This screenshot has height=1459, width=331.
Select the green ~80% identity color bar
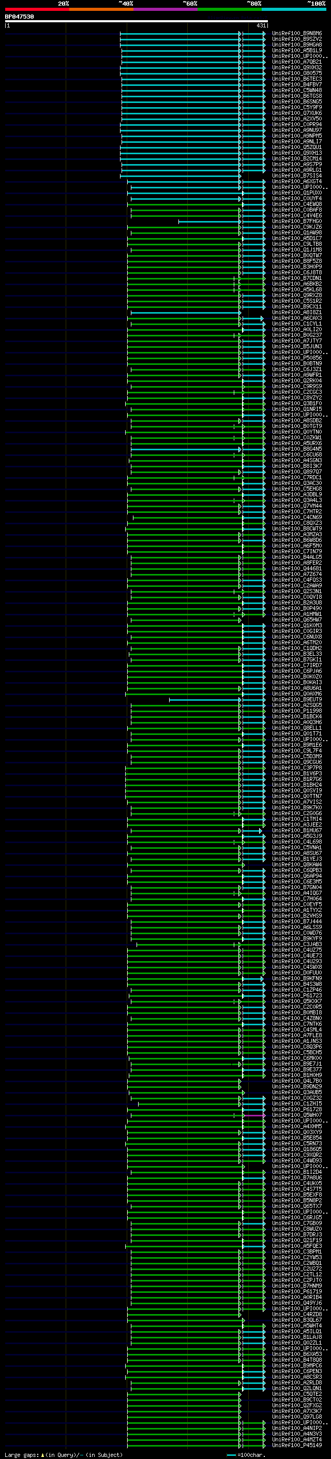pos(230,10)
